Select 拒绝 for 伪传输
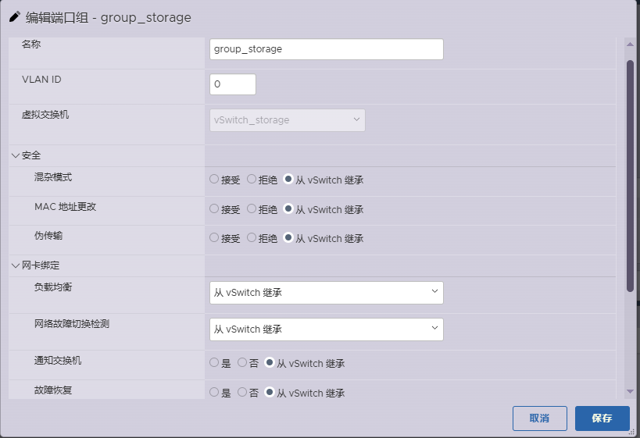640x438 pixels. (x=252, y=238)
